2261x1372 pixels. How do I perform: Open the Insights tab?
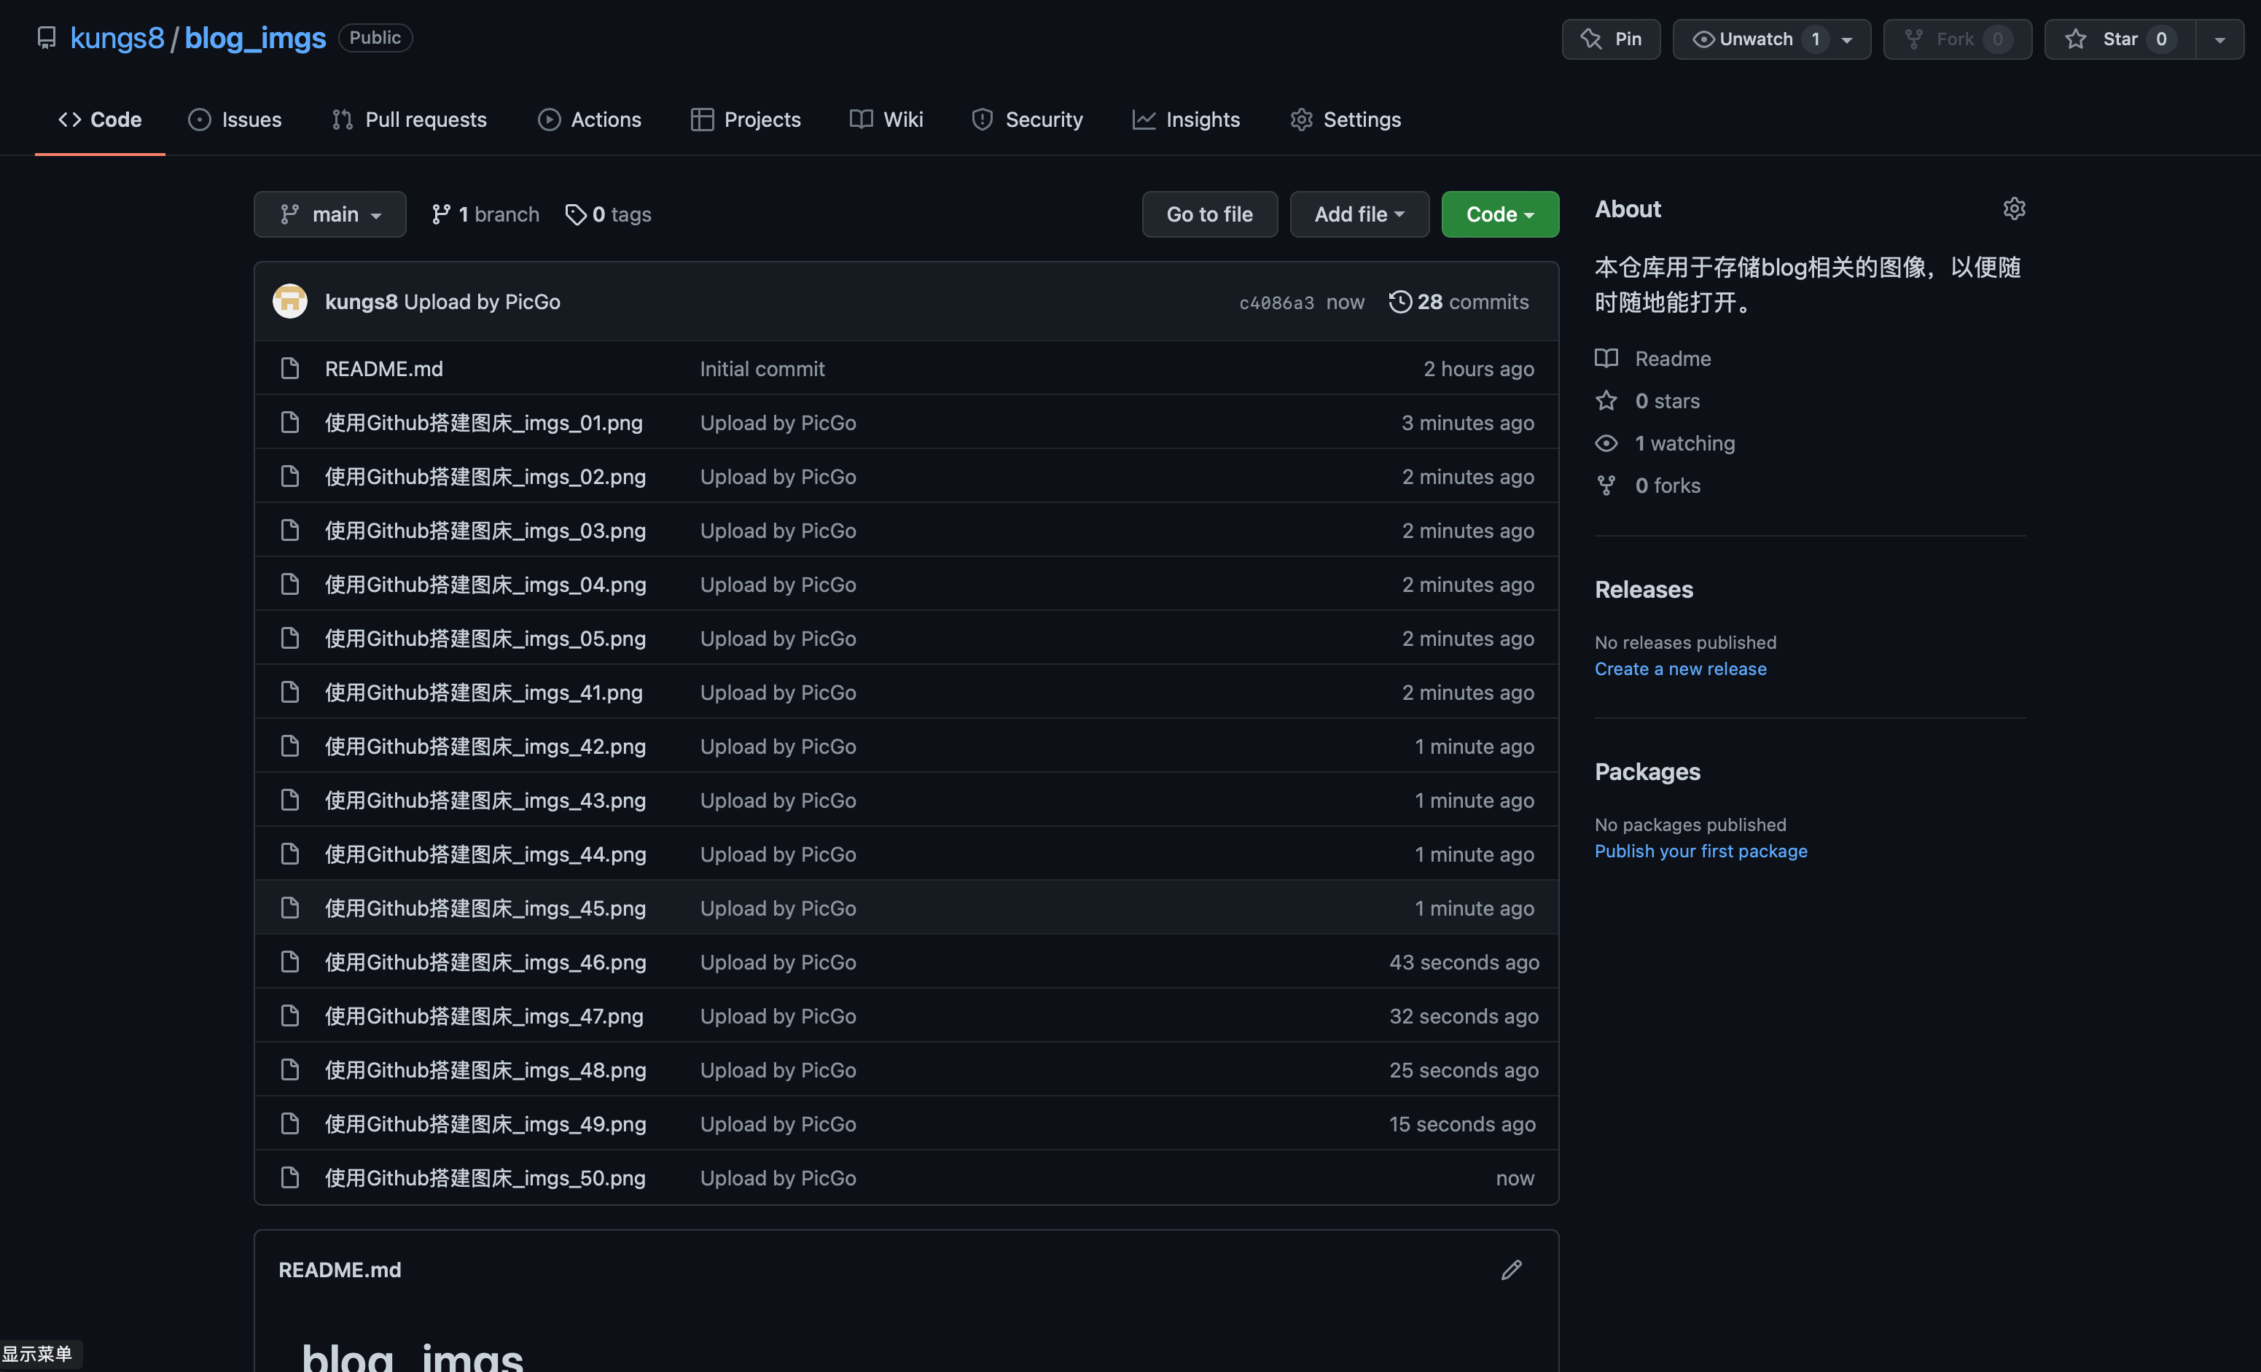pyautogui.click(x=1186, y=120)
